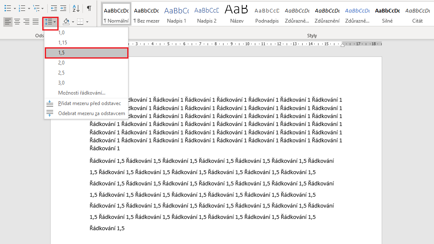Select line spacing 2,5
This screenshot has height=244, width=434.
coord(86,73)
